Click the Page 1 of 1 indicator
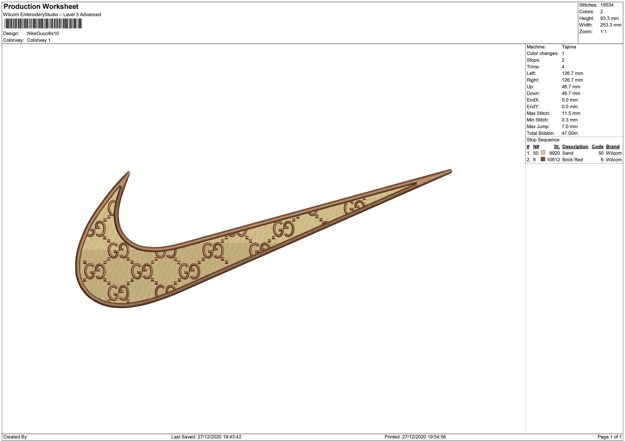Viewport: 625px width, 441px height. 609,437
